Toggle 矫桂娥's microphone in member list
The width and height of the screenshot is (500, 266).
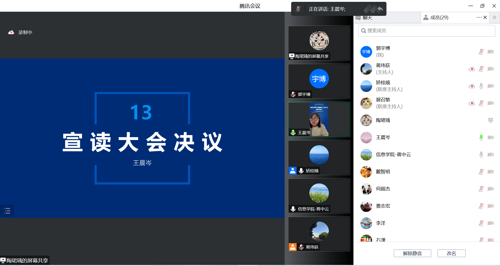pos(481,86)
